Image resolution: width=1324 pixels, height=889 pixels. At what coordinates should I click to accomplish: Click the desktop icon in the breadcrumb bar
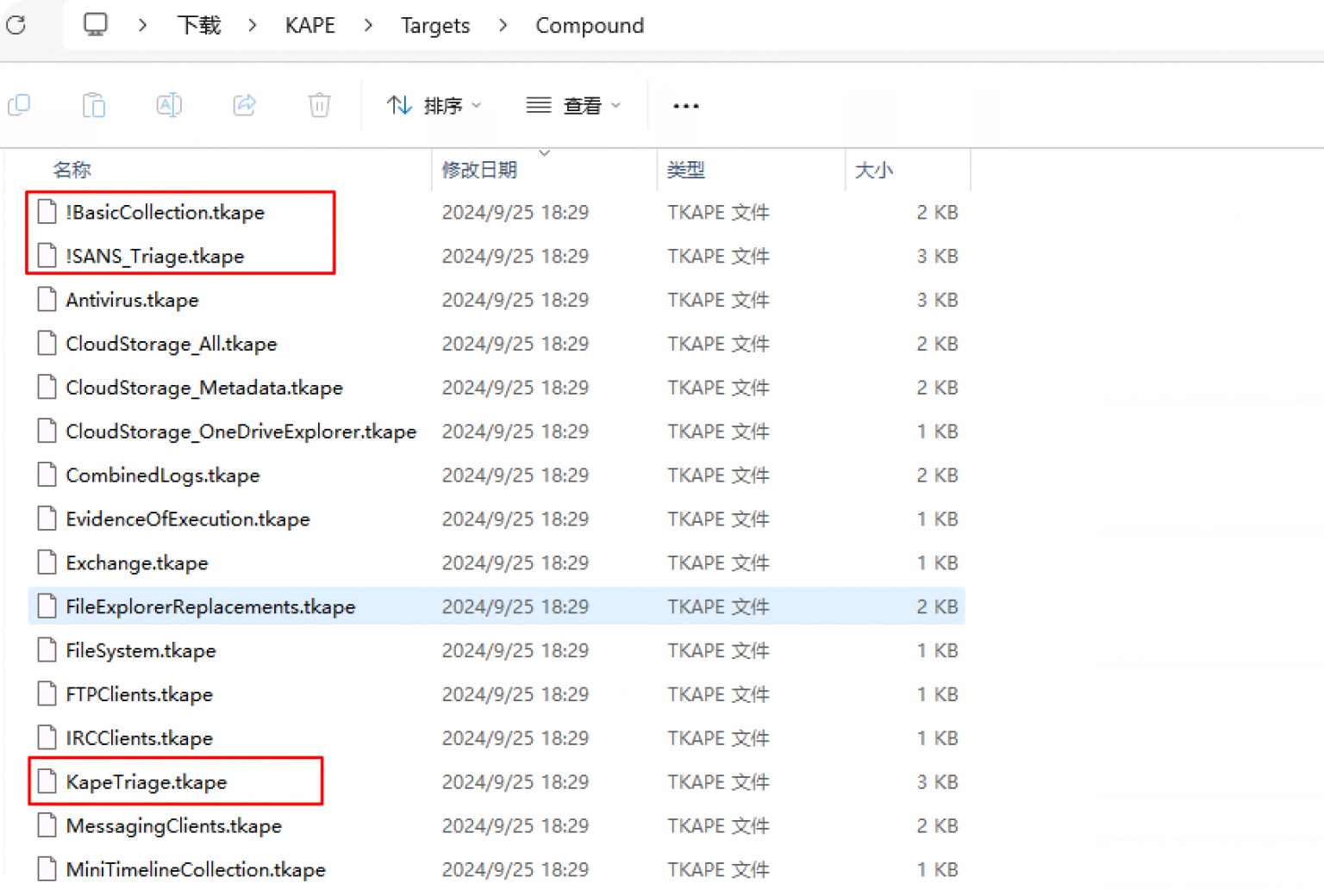95,24
